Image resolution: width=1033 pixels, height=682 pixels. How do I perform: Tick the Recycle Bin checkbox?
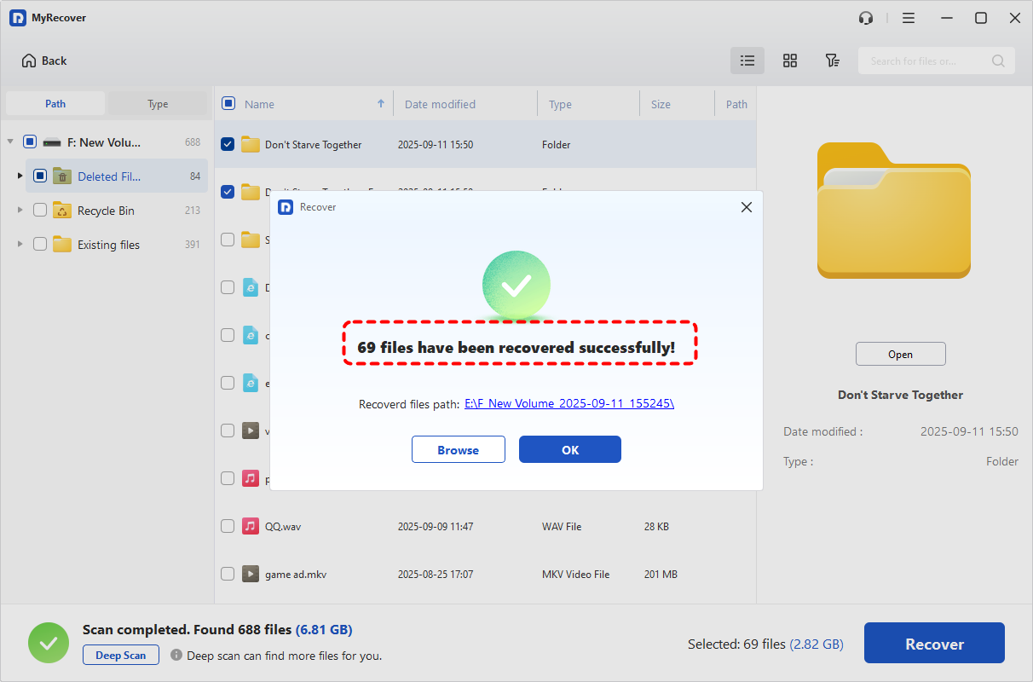[40, 211]
